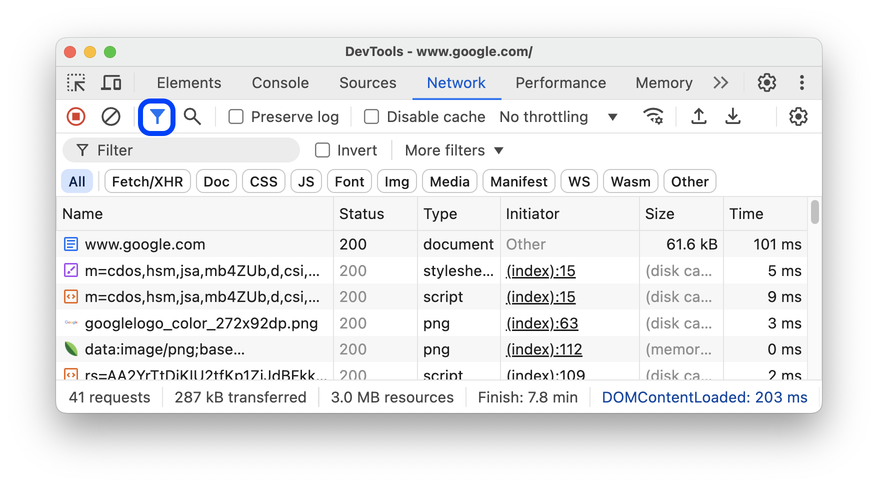Screen dimensions: 878x487
Task: Open the network search magnifier
Action: click(192, 117)
